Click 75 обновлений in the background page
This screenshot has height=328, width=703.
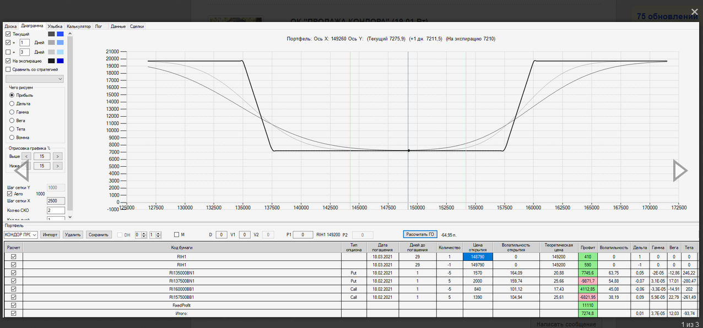point(667,17)
